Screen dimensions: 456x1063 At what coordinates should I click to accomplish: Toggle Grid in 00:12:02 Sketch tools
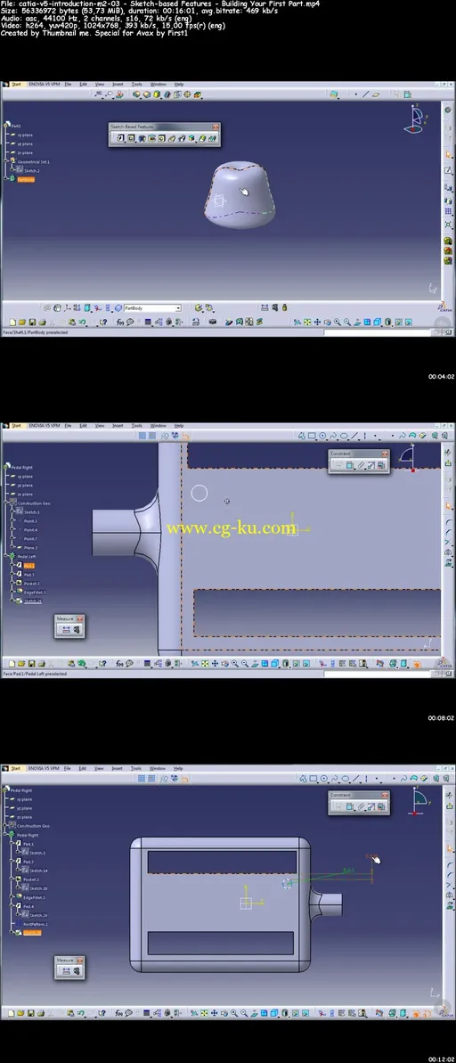click(x=142, y=778)
